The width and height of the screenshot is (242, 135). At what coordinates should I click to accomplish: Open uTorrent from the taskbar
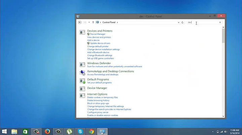click(70, 132)
